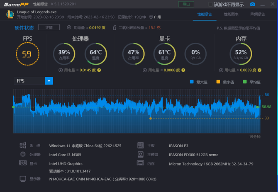The image size is (278, 192).
Task: Click the memory power usage icon
Action: click(x=221, y=70)
